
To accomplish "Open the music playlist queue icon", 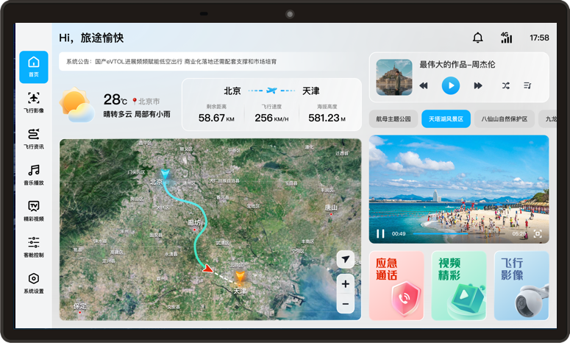I will [528, 86].
